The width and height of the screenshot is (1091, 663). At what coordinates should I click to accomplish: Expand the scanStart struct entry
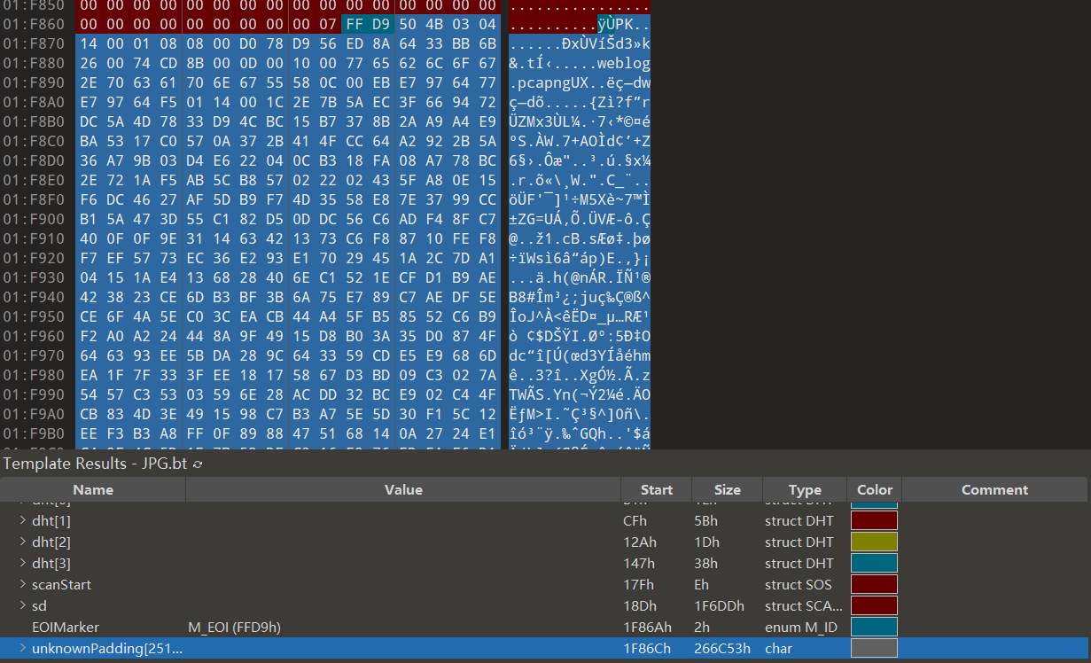pos(23,585)
